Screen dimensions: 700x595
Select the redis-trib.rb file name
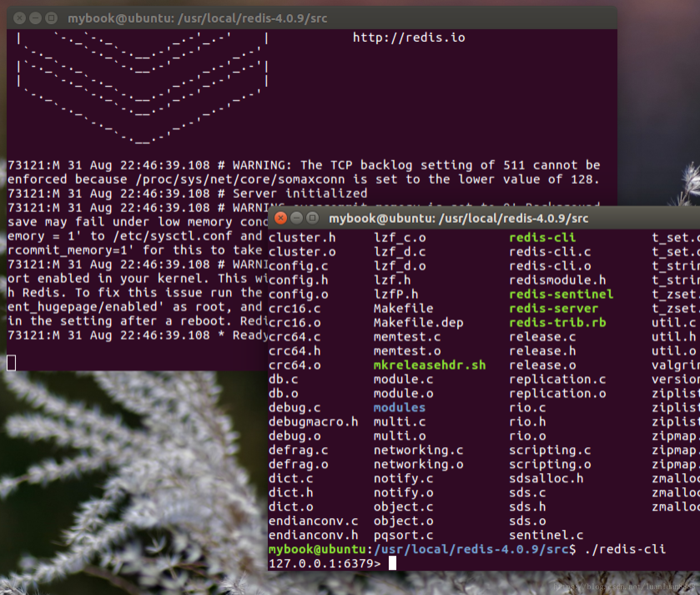(557, 323)
